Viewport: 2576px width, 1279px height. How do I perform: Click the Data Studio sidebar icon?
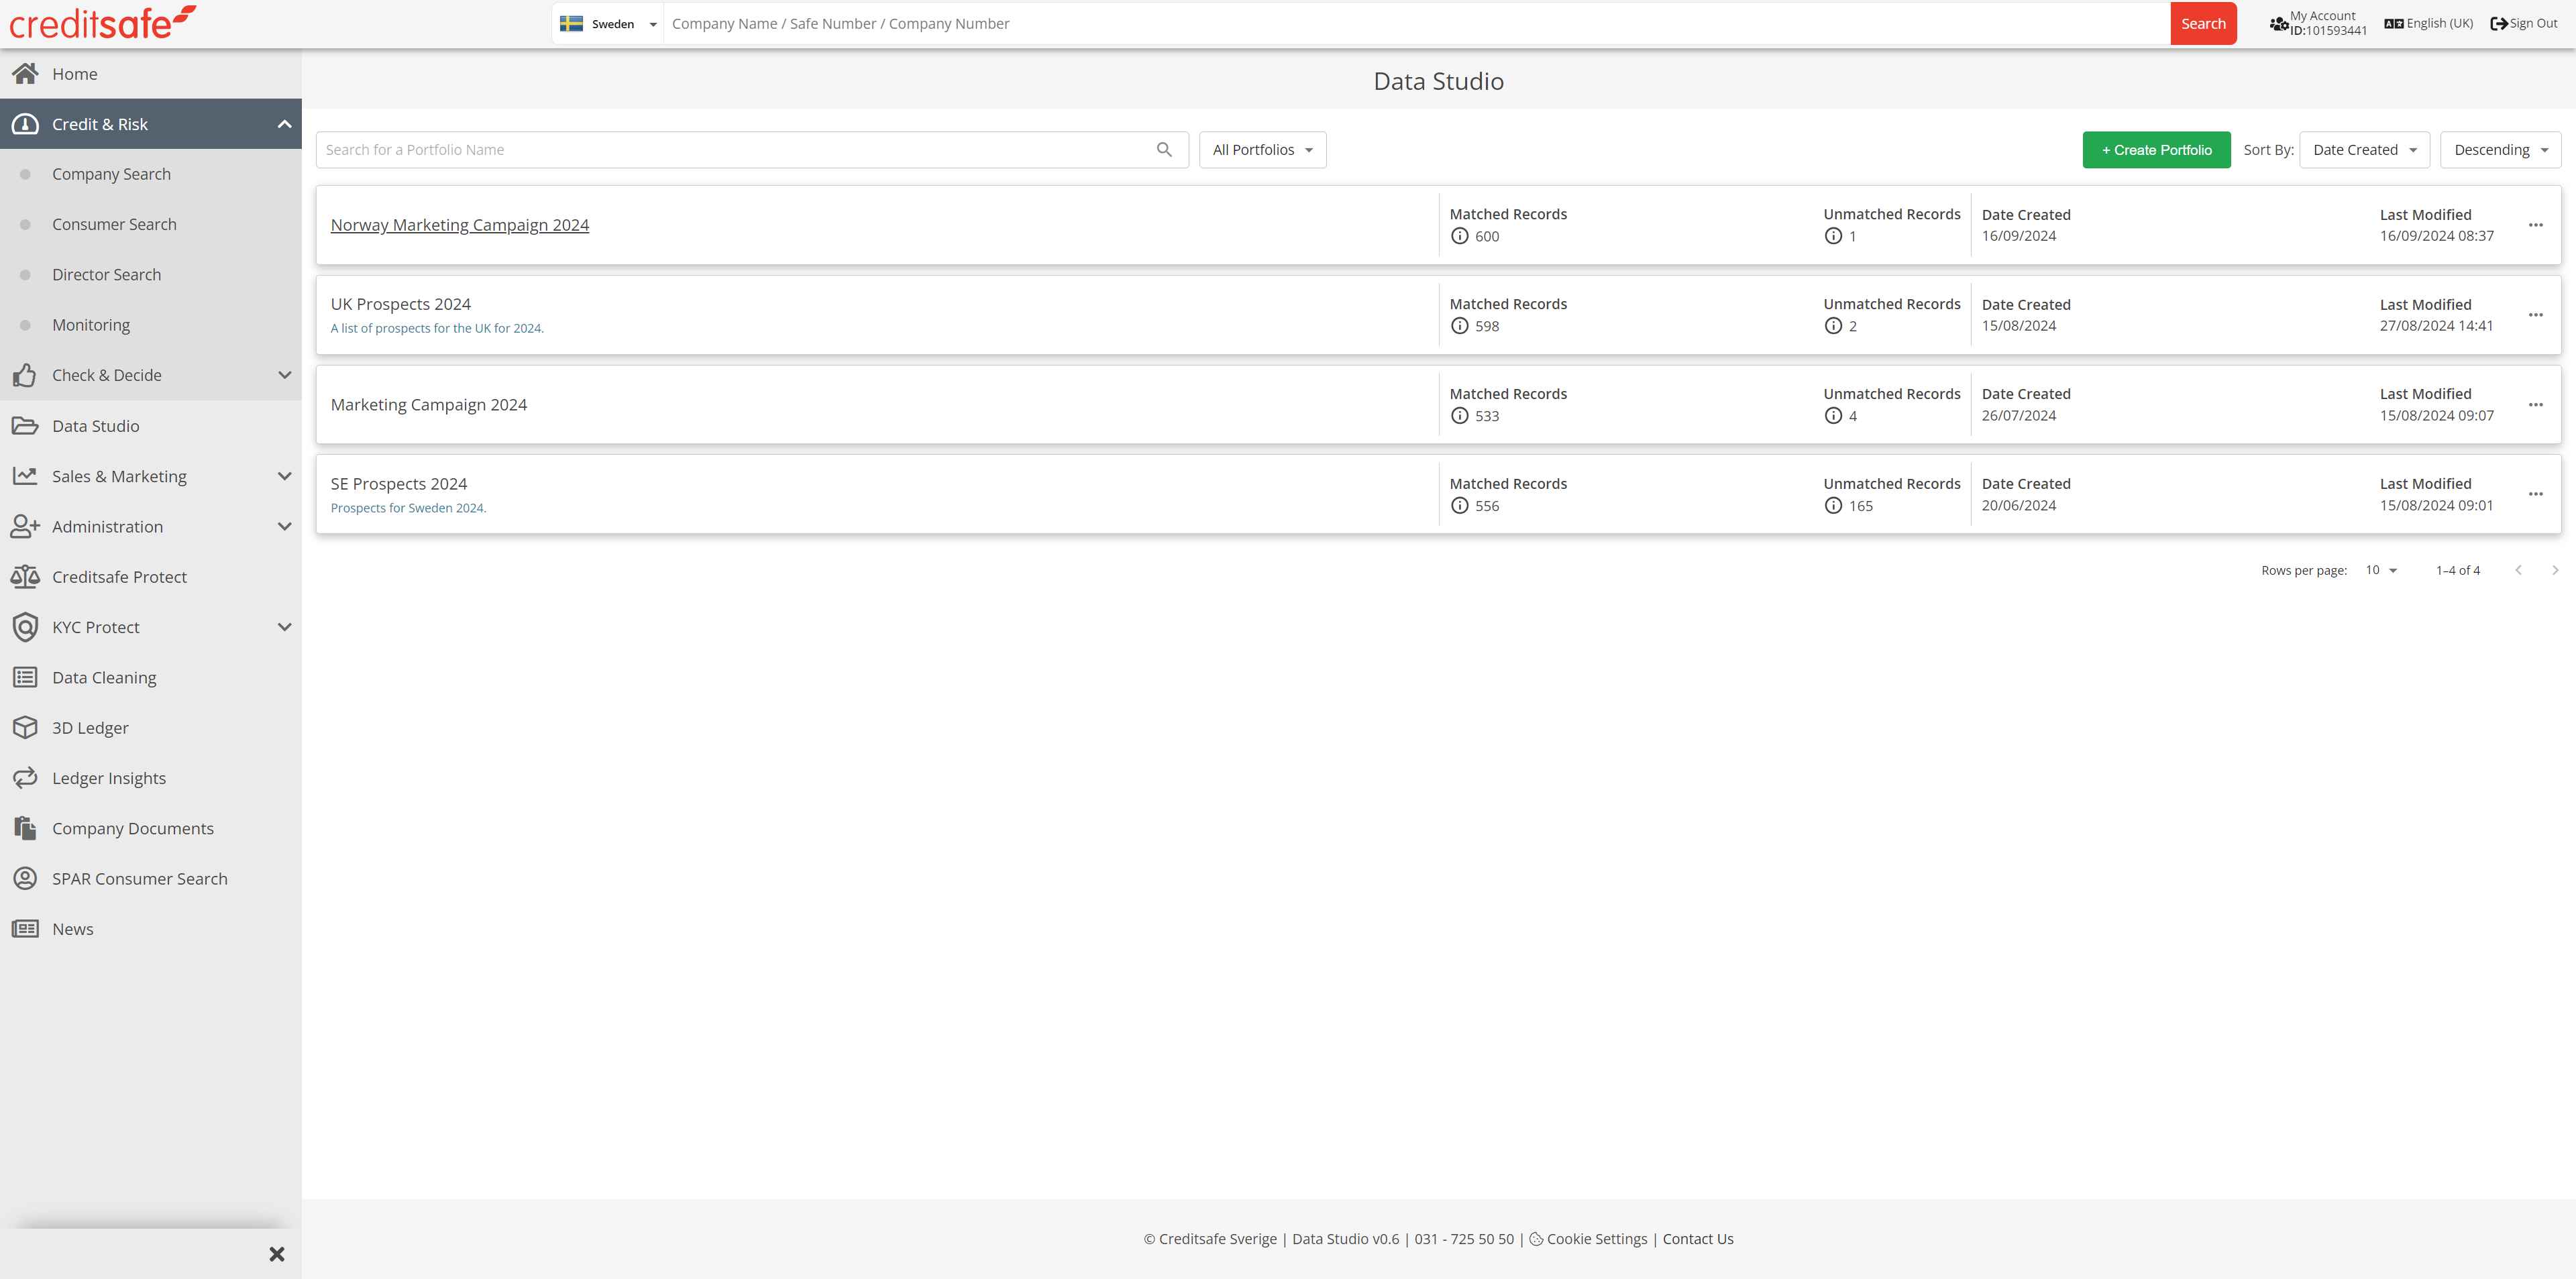[x=26, y=425]
